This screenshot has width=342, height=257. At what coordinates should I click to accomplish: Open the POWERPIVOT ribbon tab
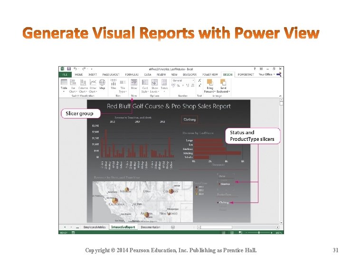[x=246, y=75]
